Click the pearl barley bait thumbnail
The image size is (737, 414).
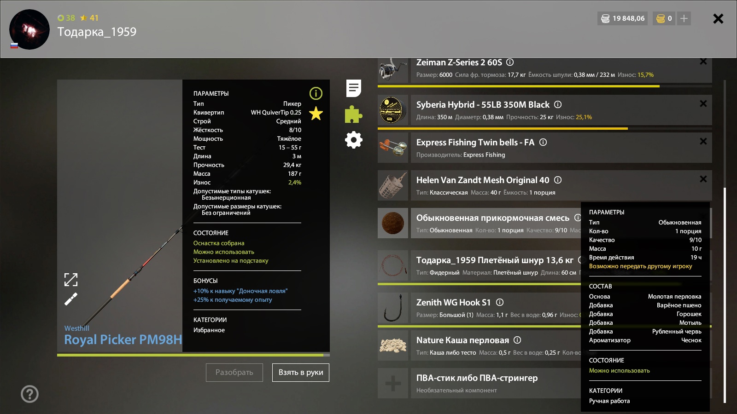393,345
